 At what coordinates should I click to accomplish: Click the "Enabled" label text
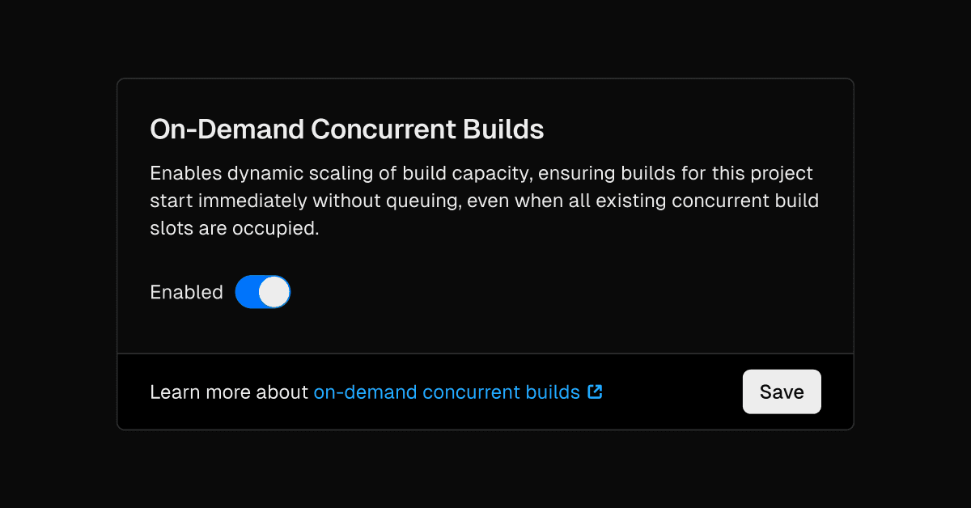click(x=186, y=293)
